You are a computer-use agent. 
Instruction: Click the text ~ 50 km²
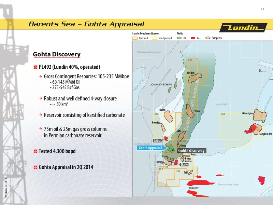pyautogui.click(x=60, y=104)
